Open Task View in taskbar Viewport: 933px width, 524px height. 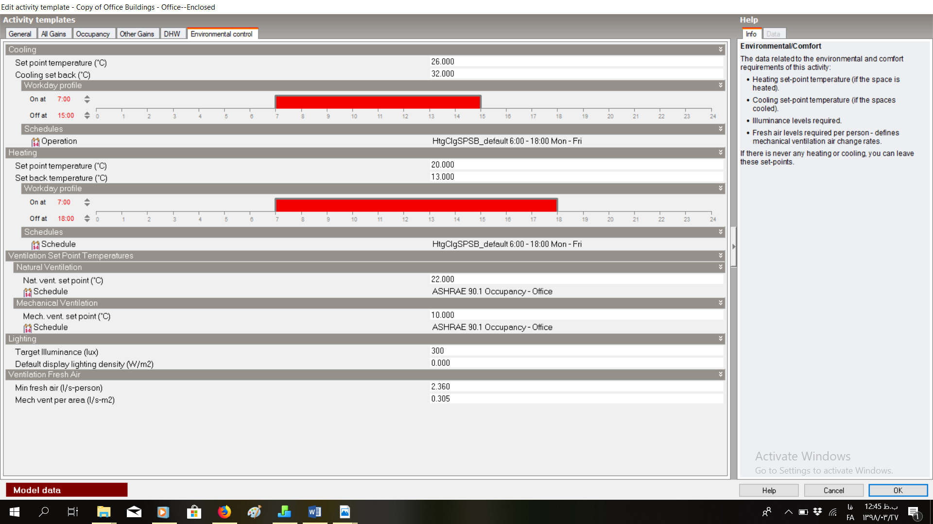(x=73, y=512)
